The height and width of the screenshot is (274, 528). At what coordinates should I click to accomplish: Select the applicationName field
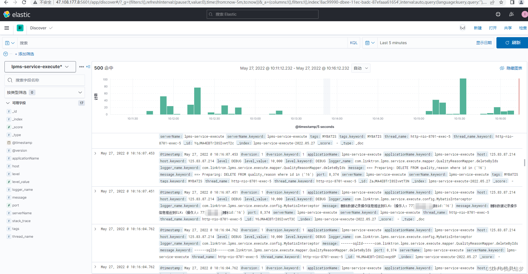tap(25, 158)
